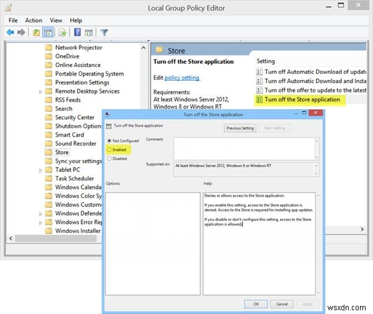Click policy icon for Automatic Download of updates
The image size is (373, 314).
pyautogui.click(x=259, y=72)
